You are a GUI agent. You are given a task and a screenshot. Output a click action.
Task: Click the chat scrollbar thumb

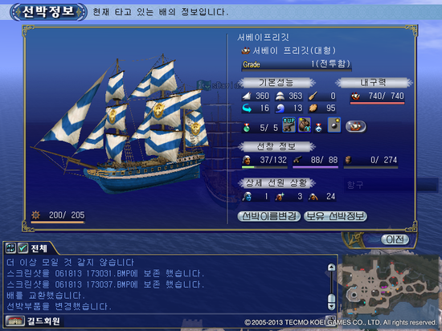pyautogui.click(x=331, y=298)
